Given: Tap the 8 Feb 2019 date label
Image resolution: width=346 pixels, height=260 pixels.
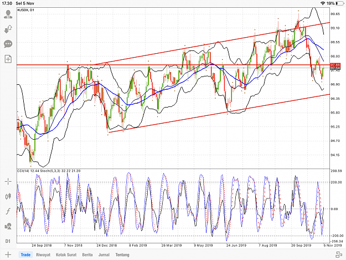Looking at the screenshot, I should (138, 246).
